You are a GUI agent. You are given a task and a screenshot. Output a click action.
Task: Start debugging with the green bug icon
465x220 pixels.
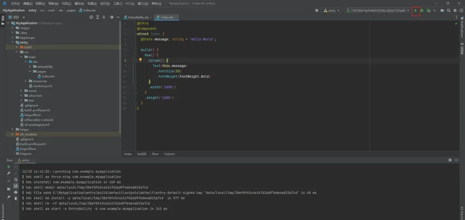[x=422, y=11]
